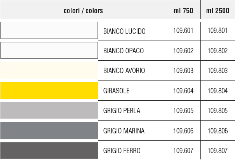The image size is (235, 161).
Task: Click the 'ml 750' column header
Action: click(x=183, y=10)
